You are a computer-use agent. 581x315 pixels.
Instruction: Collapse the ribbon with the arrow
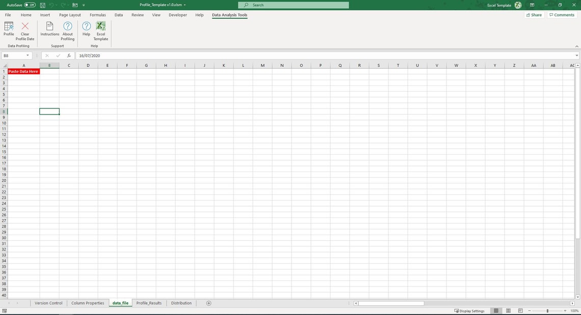point(576,46)
